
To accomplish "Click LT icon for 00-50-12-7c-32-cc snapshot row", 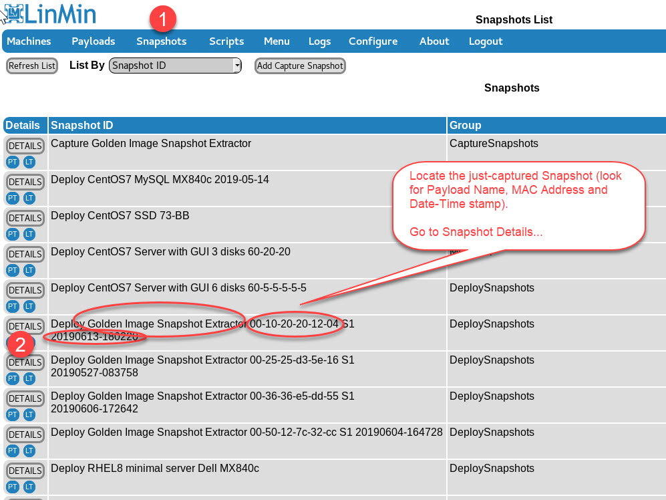I will 29,451.
